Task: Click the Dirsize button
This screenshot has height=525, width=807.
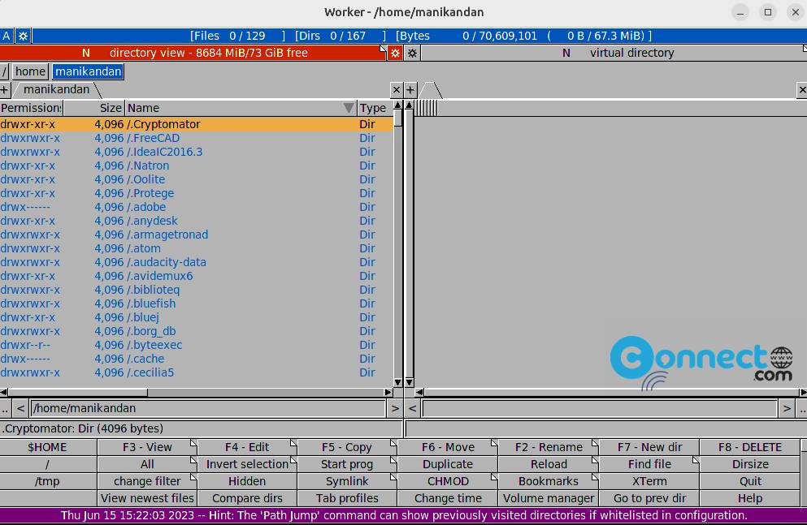Action: [750, 464]
